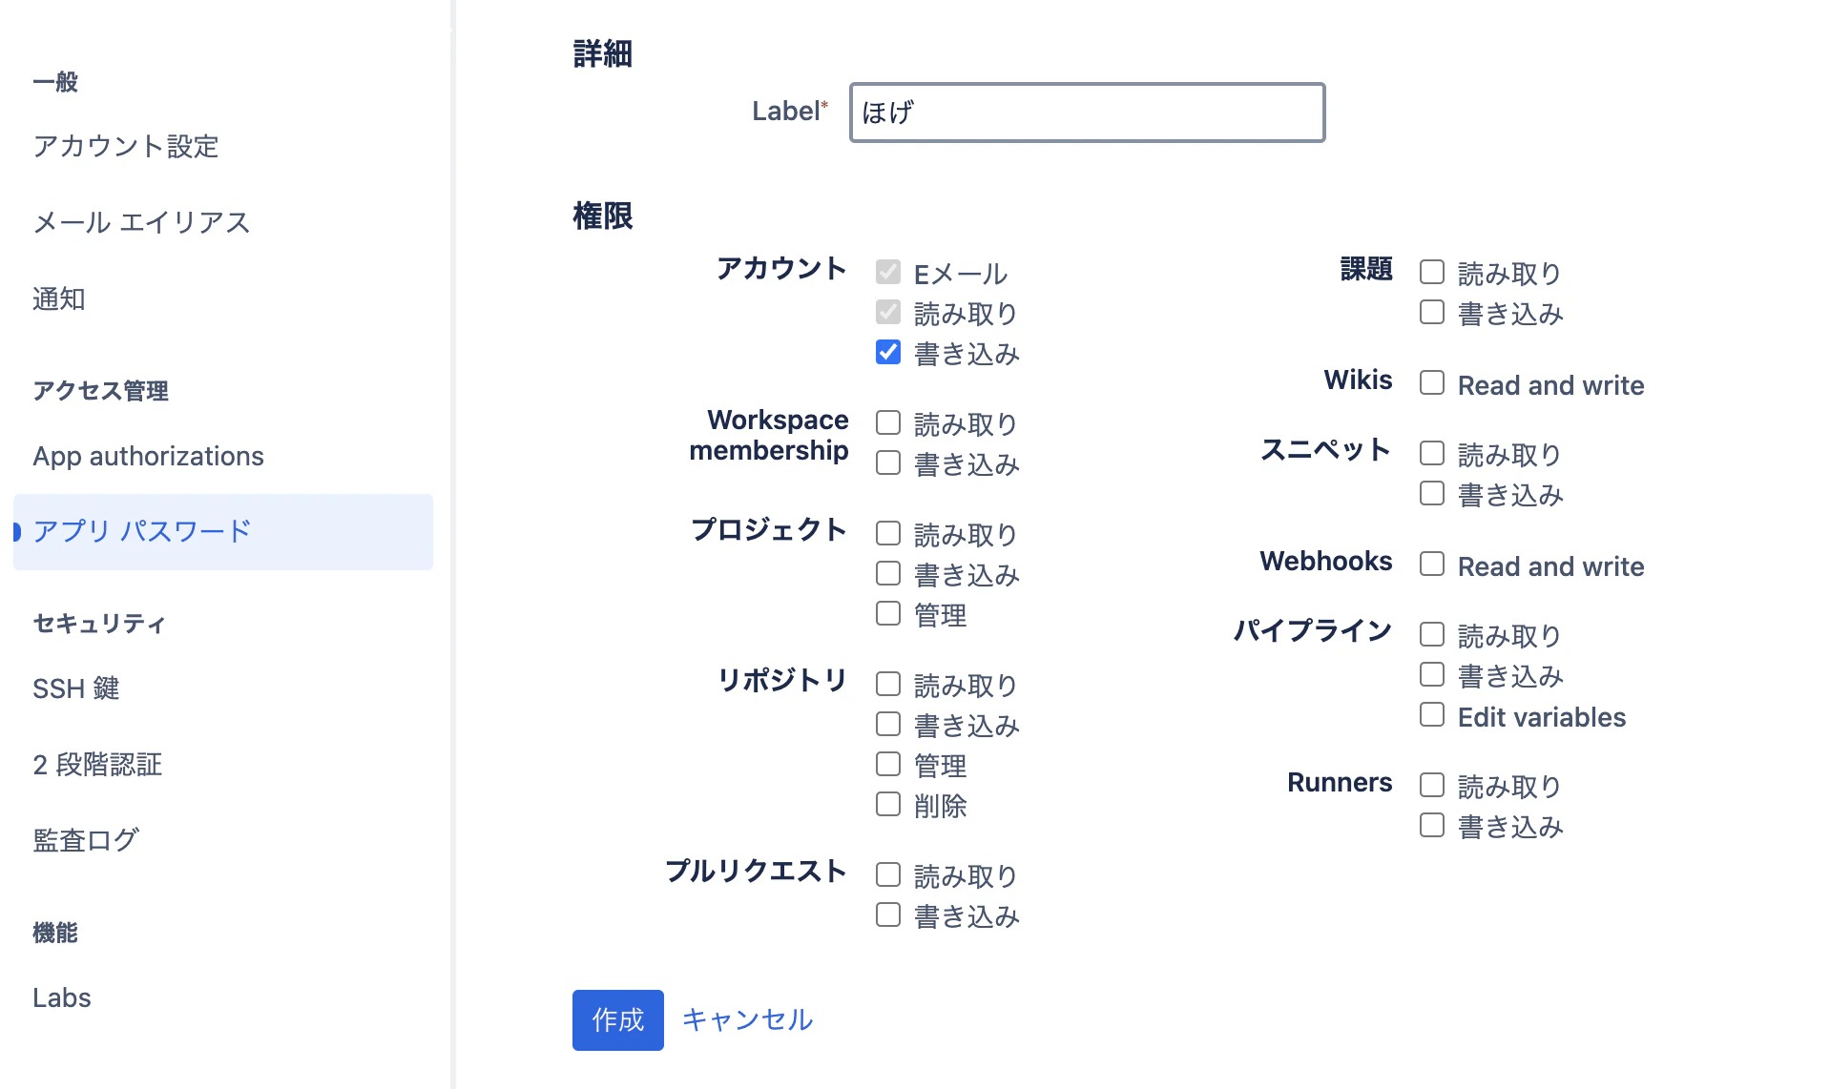The image size is (1830, 1089).
Task: Tick リポジトリ 読み取り checkbox
Action: point(888,684)
